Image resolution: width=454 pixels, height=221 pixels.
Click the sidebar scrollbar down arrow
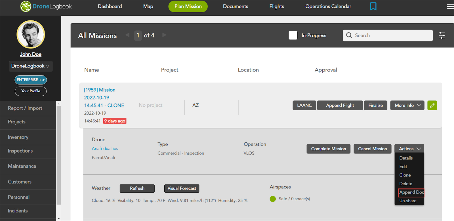59,218
